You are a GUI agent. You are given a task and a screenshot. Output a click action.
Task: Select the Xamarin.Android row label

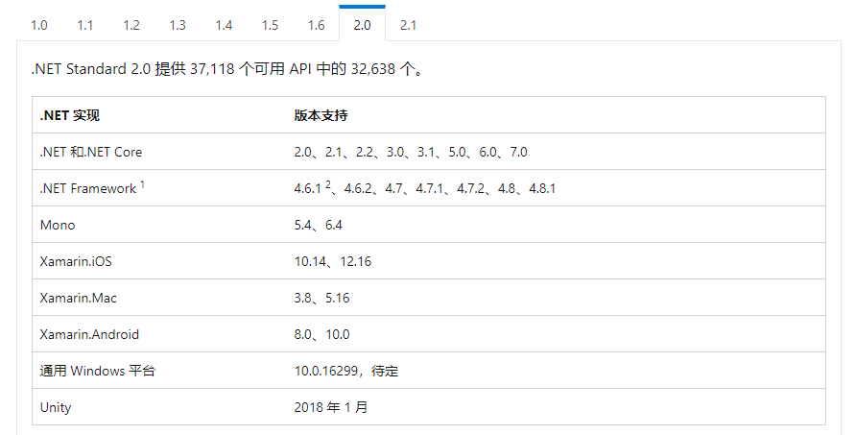click(x=89, y=334)
